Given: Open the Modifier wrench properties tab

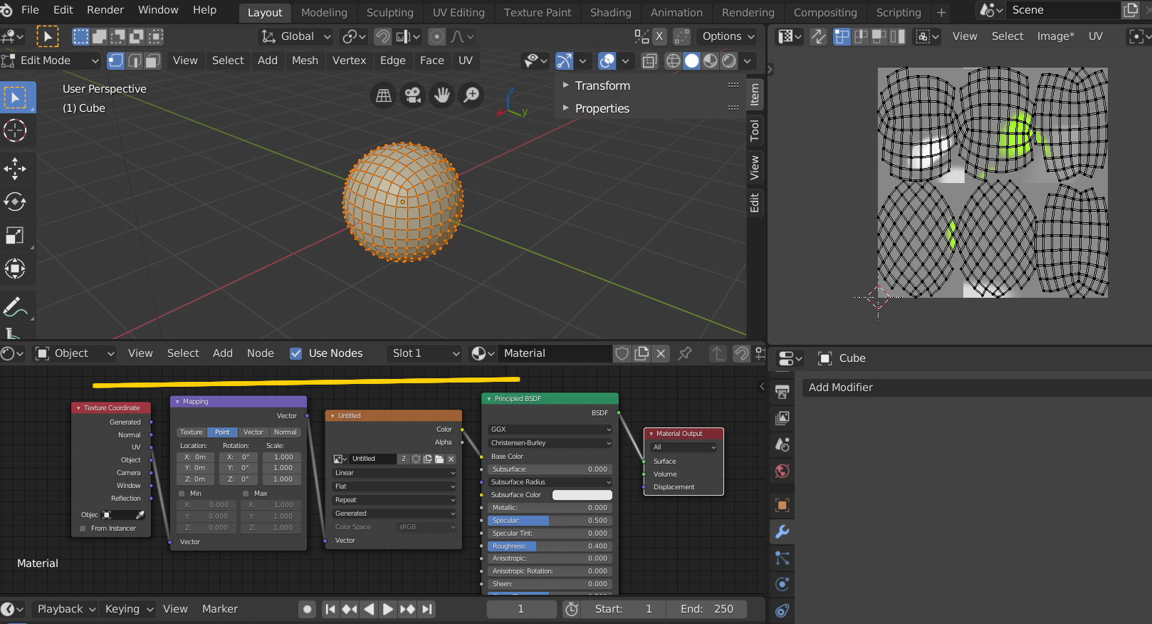Looking at the screenshot, I should [782, 532].
